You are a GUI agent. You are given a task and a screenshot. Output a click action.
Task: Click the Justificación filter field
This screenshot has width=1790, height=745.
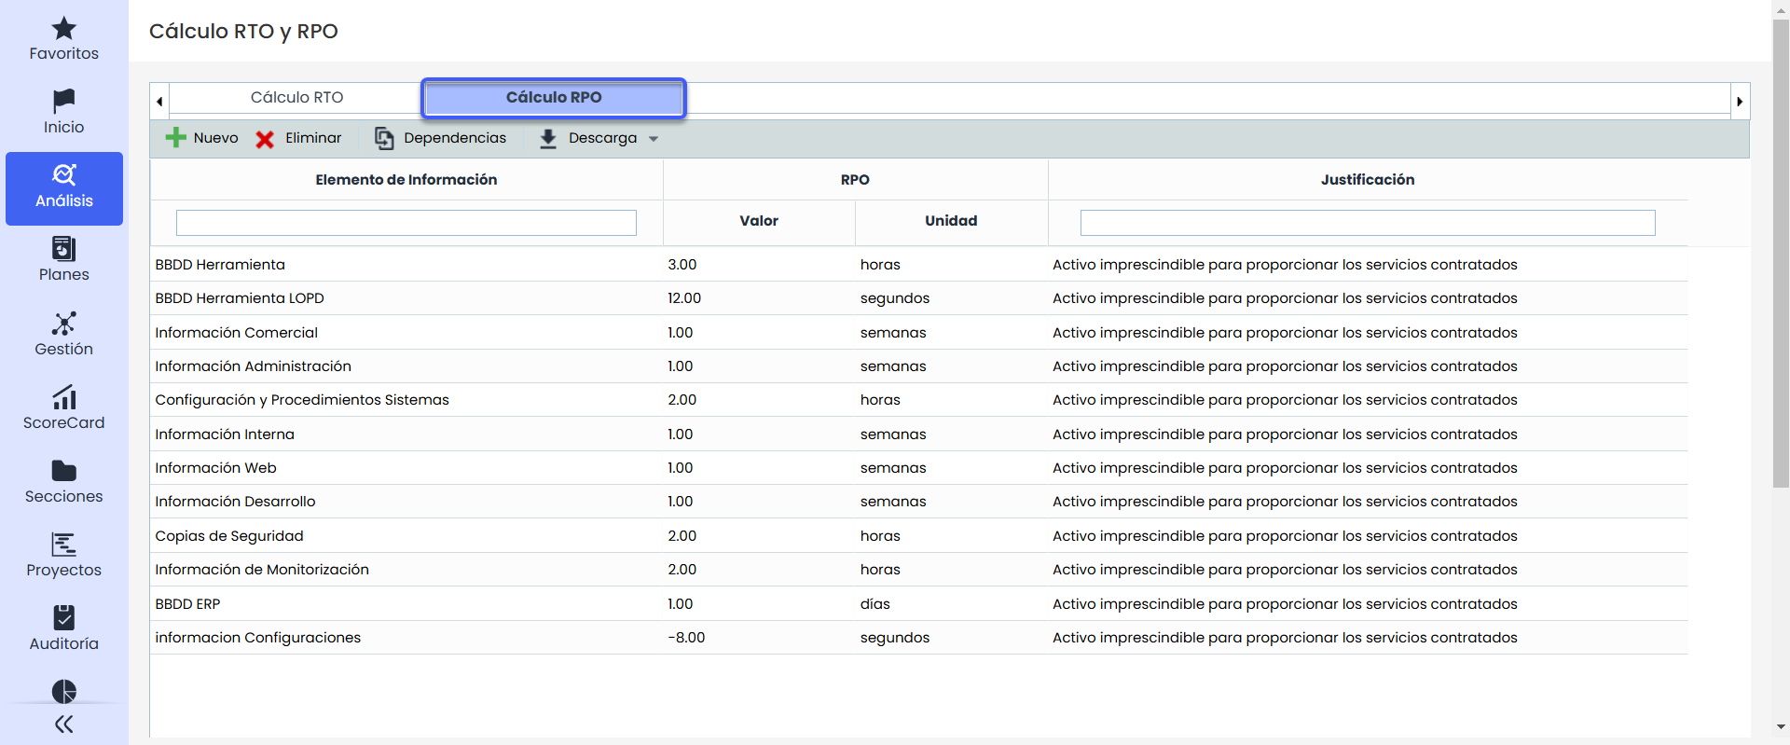pos(1367,223)
